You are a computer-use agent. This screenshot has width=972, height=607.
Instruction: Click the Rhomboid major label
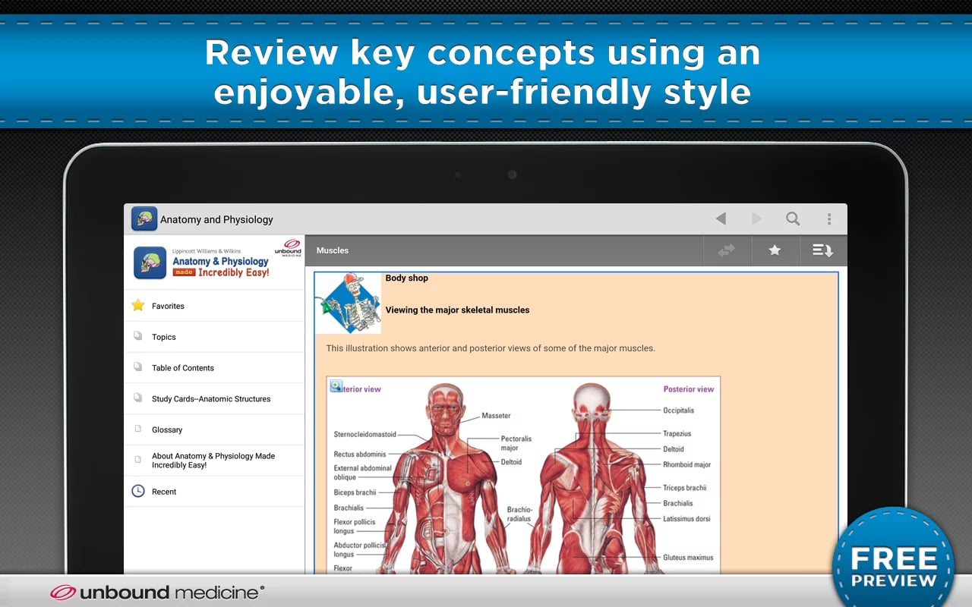[686, 464]
